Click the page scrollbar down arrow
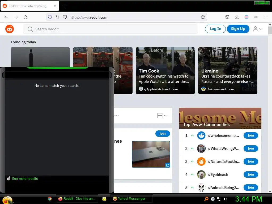Screen dimensions: 272x204 click(x=270, y=192)
